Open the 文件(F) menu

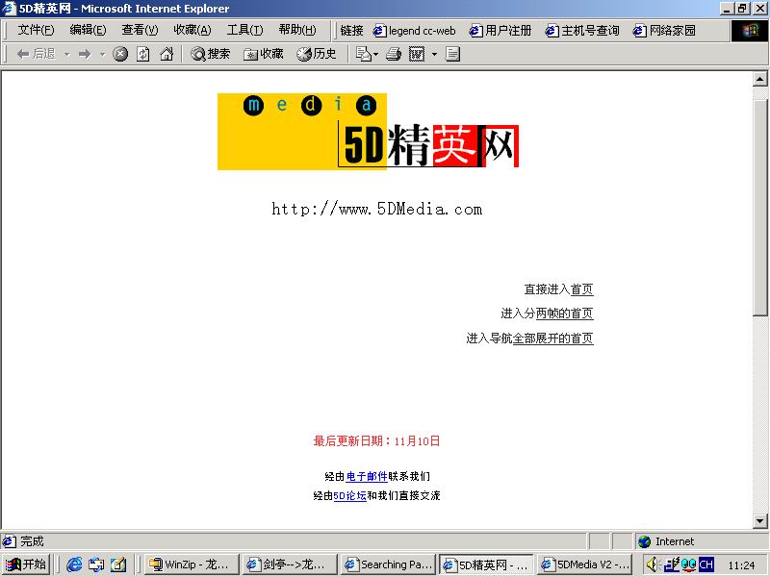coord(36,30)
